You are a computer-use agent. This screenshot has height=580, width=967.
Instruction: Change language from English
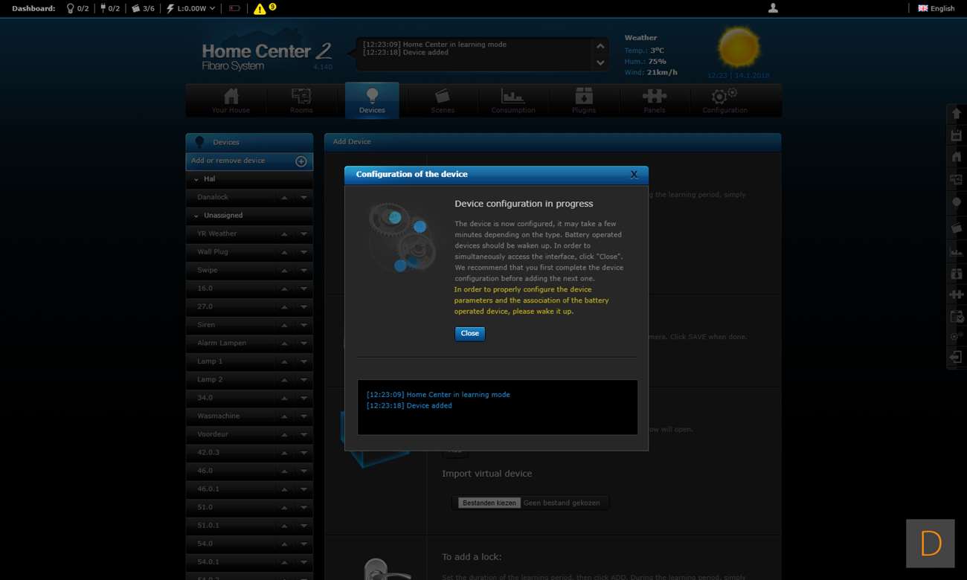coord(936,8)
